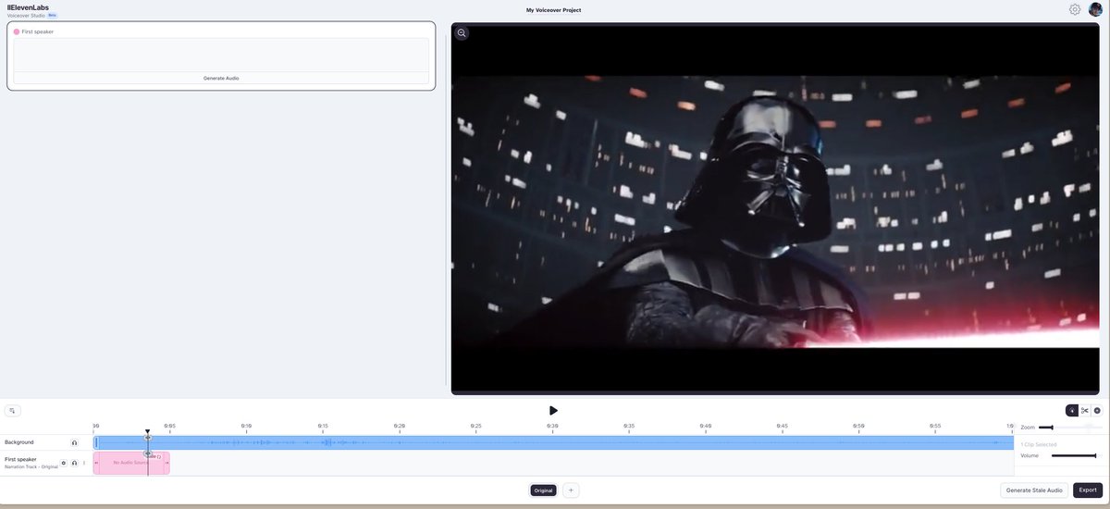Toggle headphones solo on First speaker track
The height and width of the screenshot is (509, 1110).
74,463
